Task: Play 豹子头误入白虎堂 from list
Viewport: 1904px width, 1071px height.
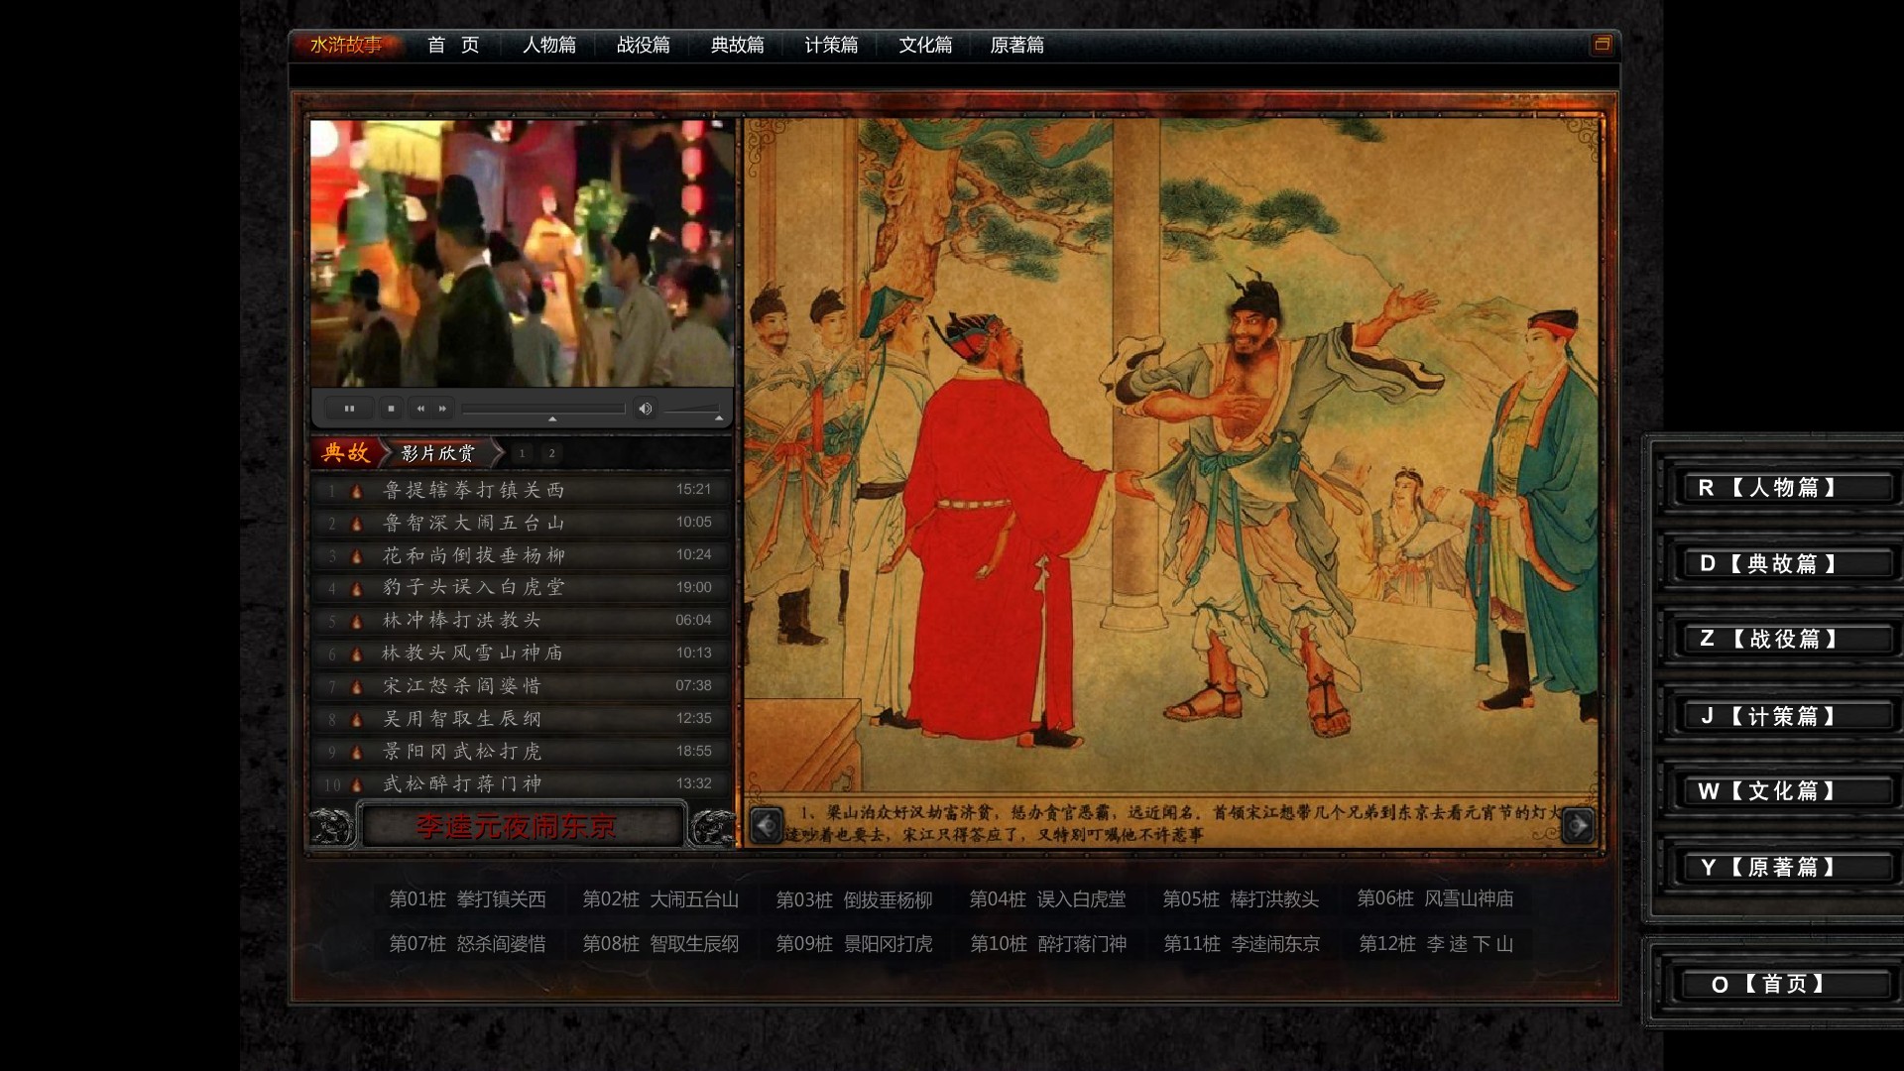Action: point(522,587)
